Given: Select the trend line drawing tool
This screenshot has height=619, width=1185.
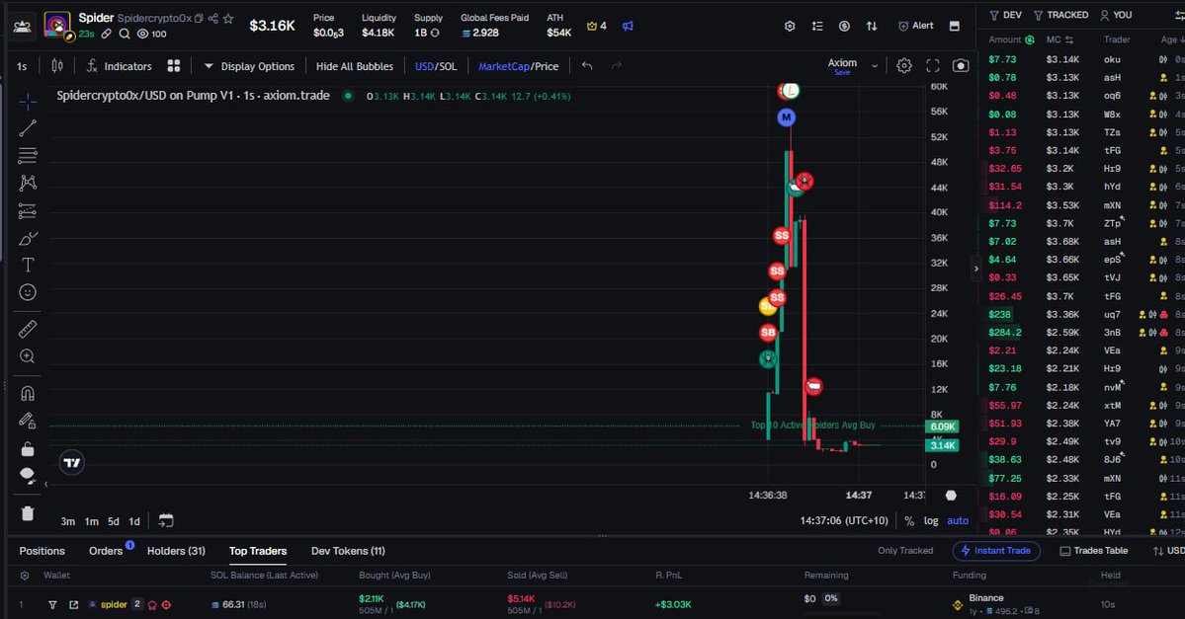Looking at the screenshot, I should [x=28, y=128].
